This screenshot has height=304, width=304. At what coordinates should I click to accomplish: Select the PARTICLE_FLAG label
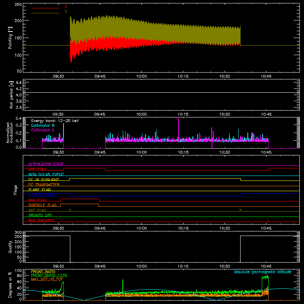[43, 205]
